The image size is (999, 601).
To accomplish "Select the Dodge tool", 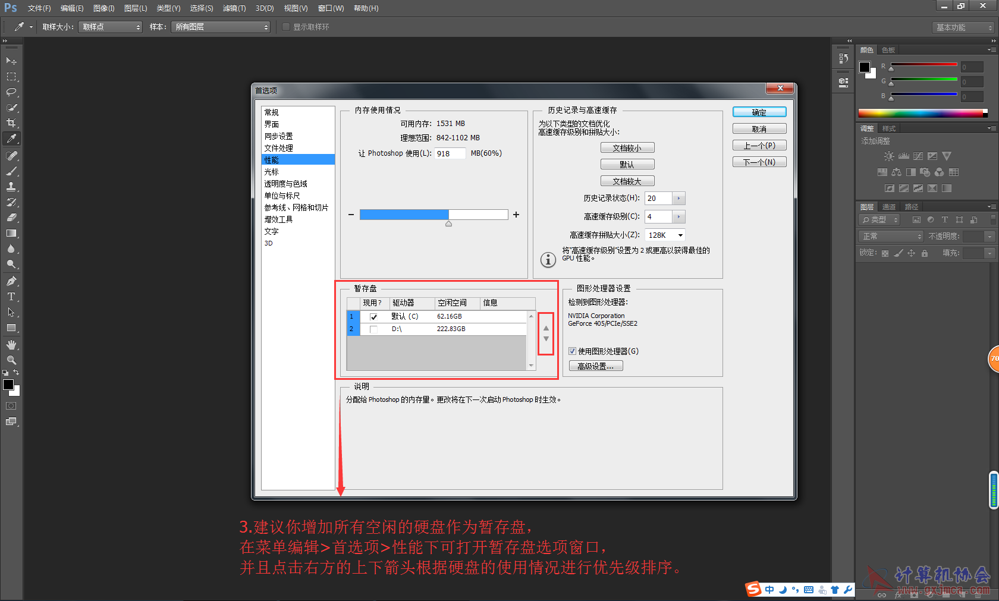I will 11,264.
